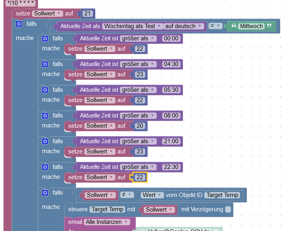Open 'auf deutsch' language dropdown
The height and width of the screenshot is (231, 289).
184,26
